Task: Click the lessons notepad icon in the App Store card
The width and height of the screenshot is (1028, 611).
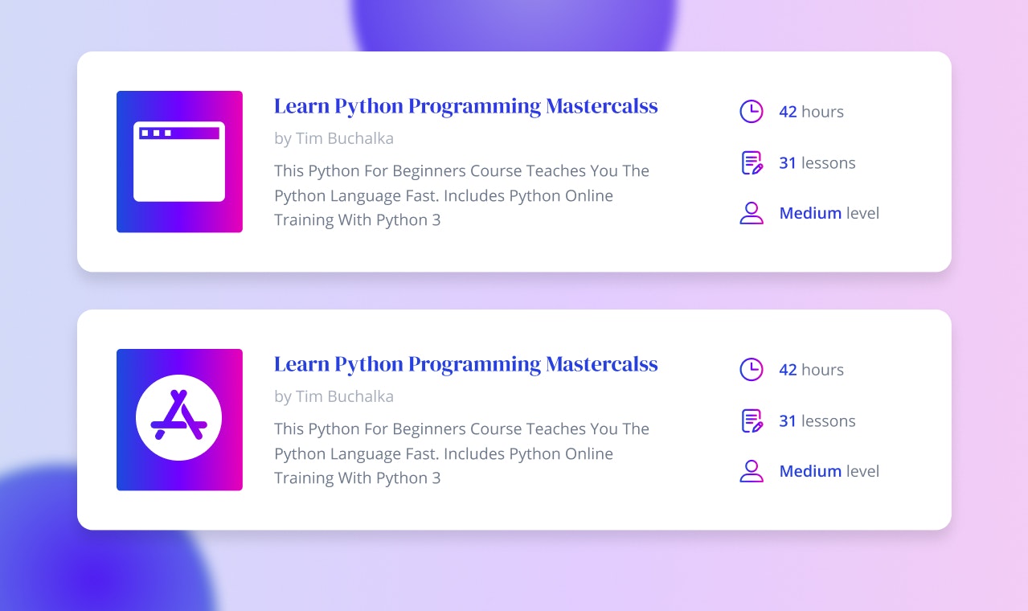Action: [x=752, y=420]
